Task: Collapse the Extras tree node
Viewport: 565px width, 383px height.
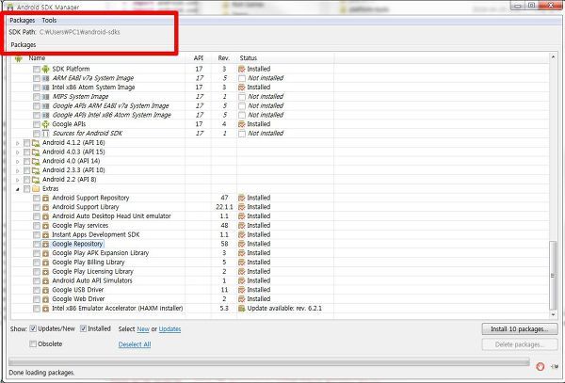Action: [x=17, y=189]
